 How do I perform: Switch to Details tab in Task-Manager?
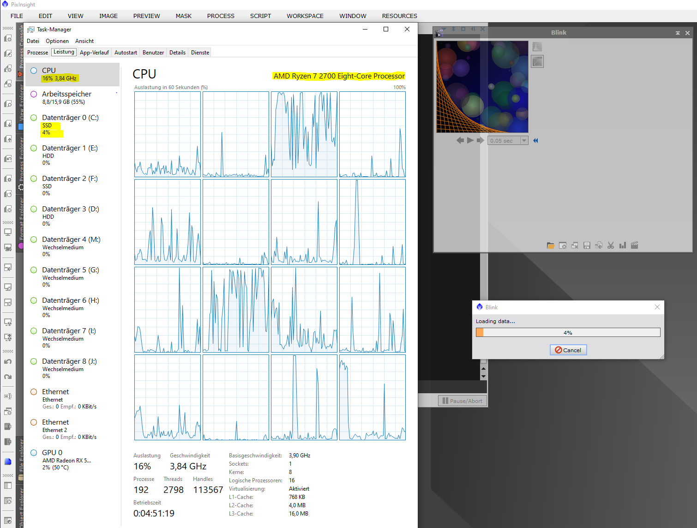click(x=177, y=53)
